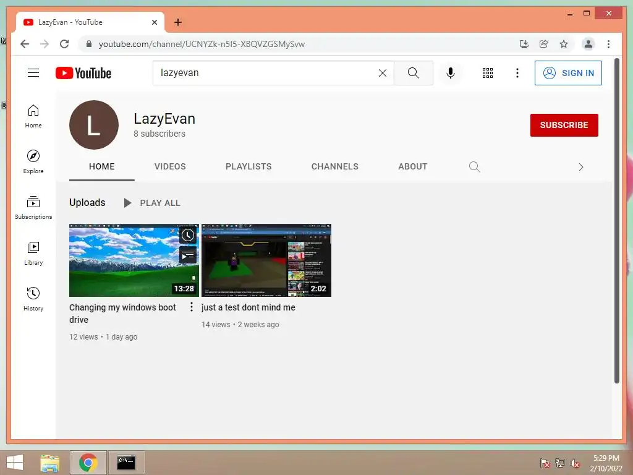Click the 2:02 video thumbnail
Viewport: 633px width, 475px height.
[266, 260]
